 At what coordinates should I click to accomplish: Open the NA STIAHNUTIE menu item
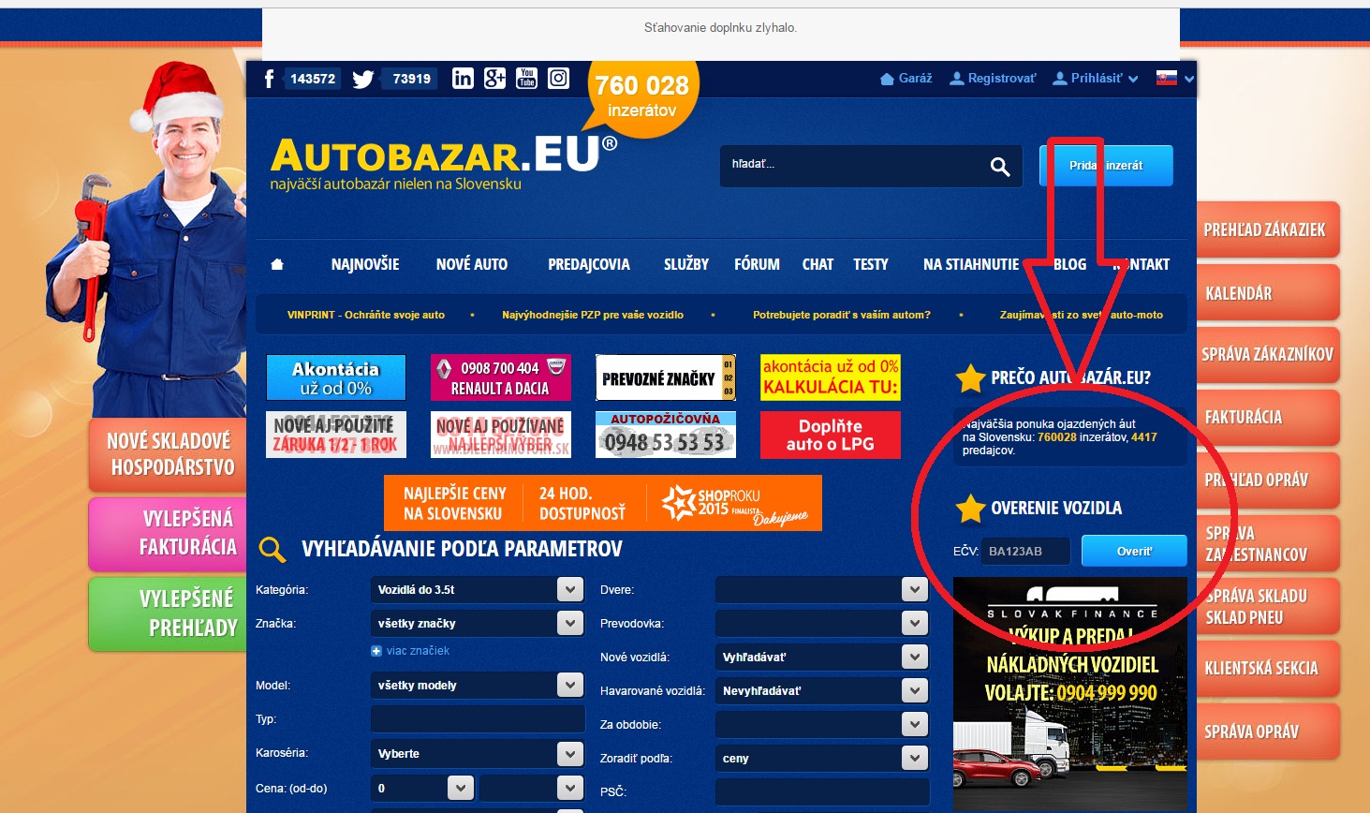coord(971,264)
